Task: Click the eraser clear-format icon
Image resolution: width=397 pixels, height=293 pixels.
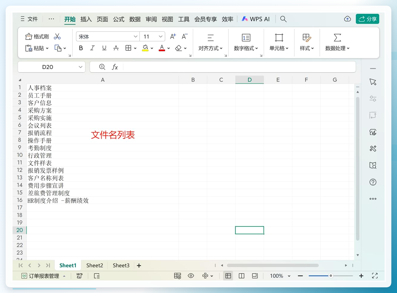Action: pos(179,48)
